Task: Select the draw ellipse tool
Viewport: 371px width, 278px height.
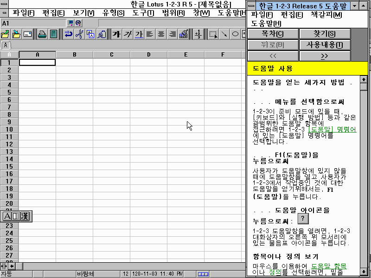Action: (x=235, y=34)
